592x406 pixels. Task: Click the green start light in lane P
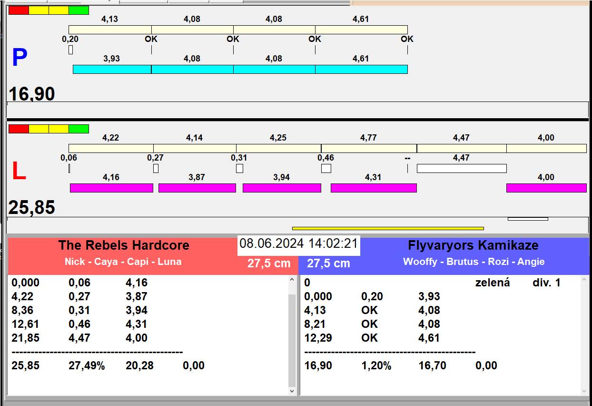79,10
